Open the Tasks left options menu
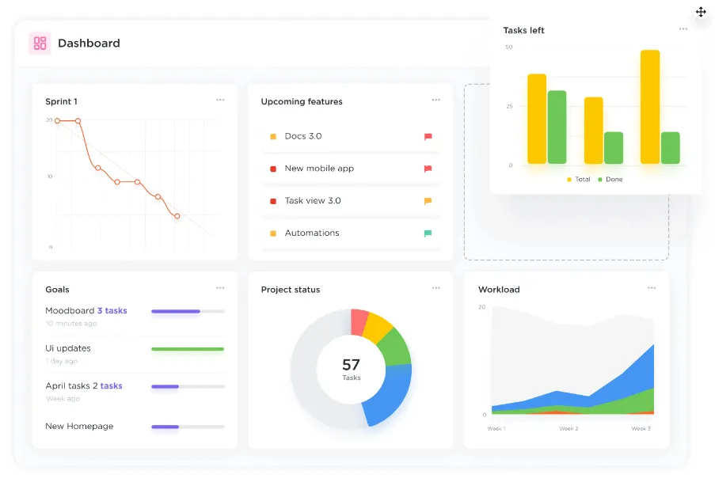This screenshot has width=715, height=482. [x=683, y=28]
